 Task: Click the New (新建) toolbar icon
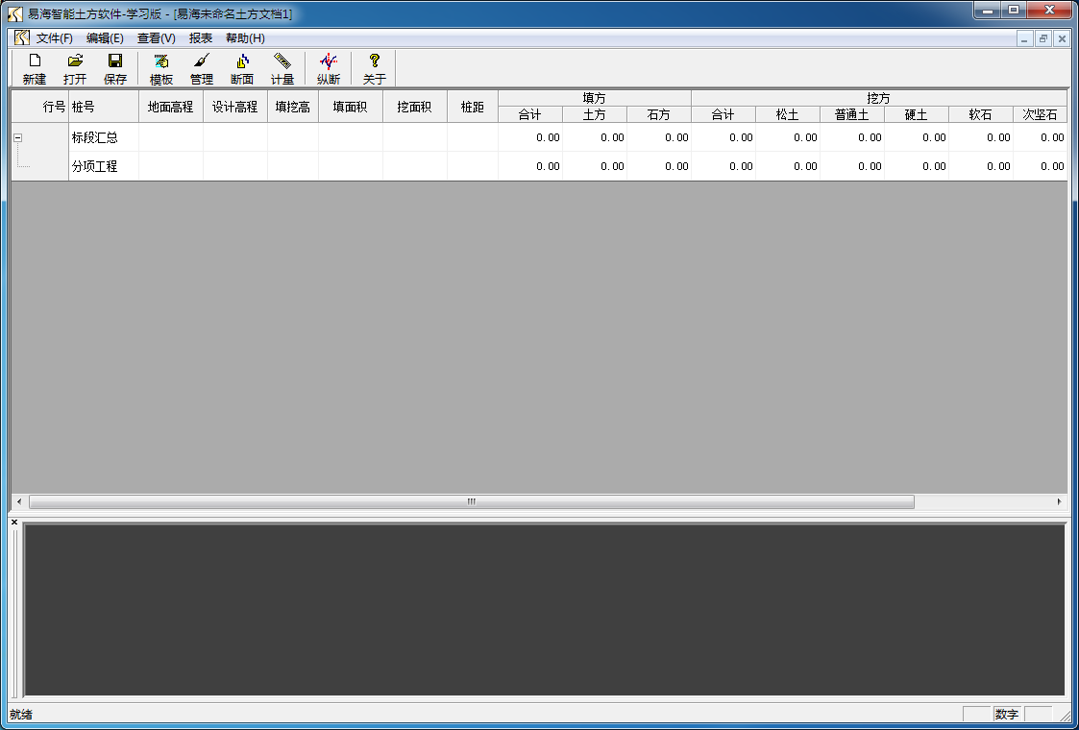35,69
